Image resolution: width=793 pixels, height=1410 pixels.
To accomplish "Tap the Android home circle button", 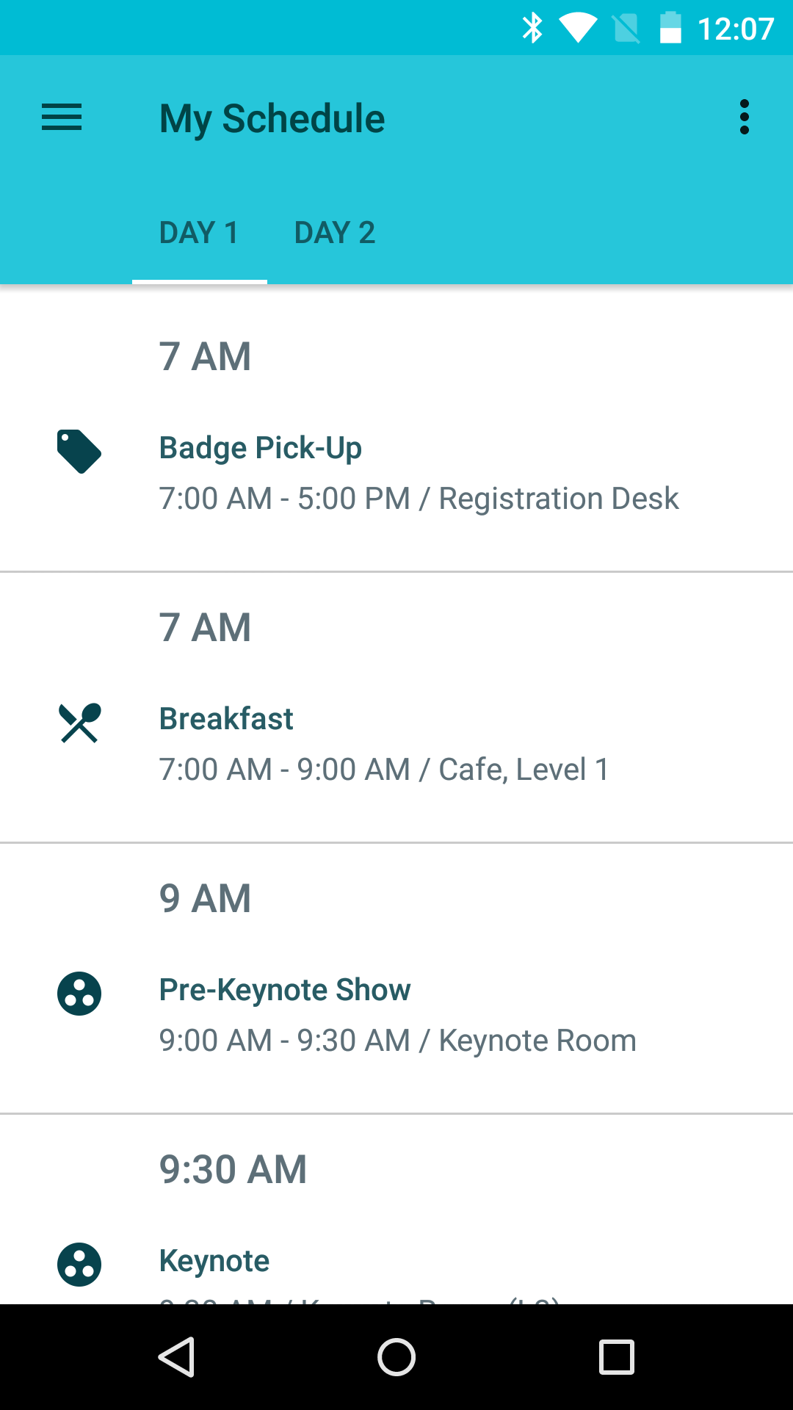I will click(396, 1357).
